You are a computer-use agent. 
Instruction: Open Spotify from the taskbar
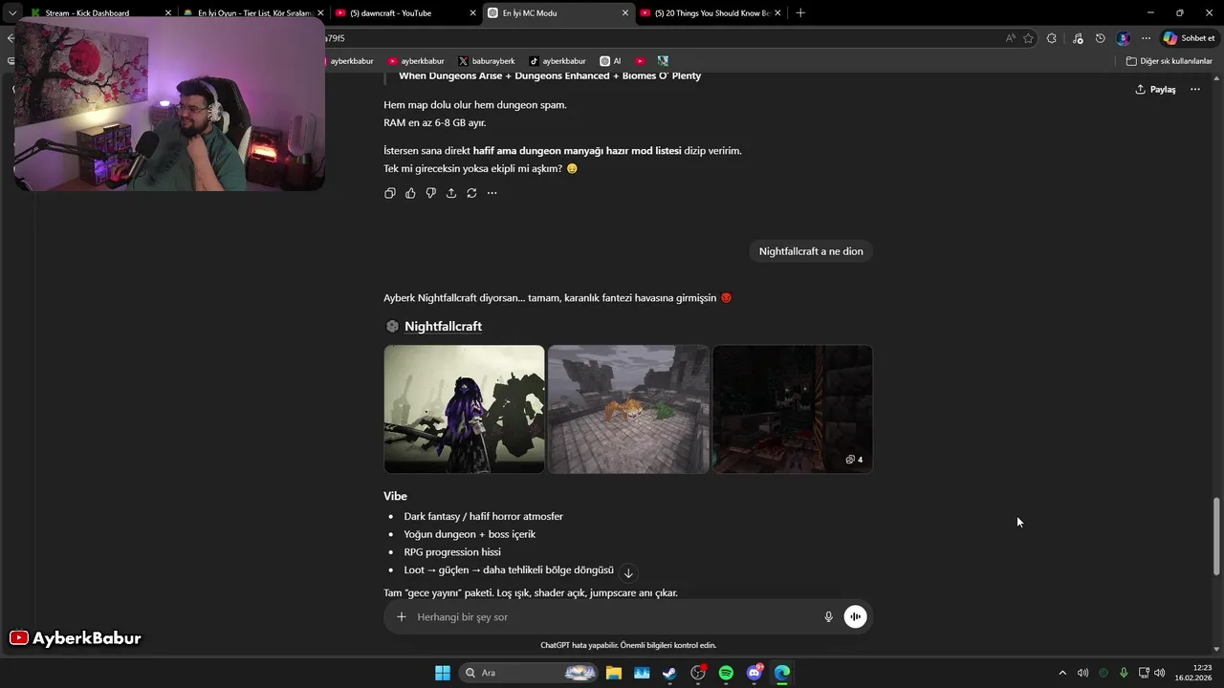tap(726, 673)
